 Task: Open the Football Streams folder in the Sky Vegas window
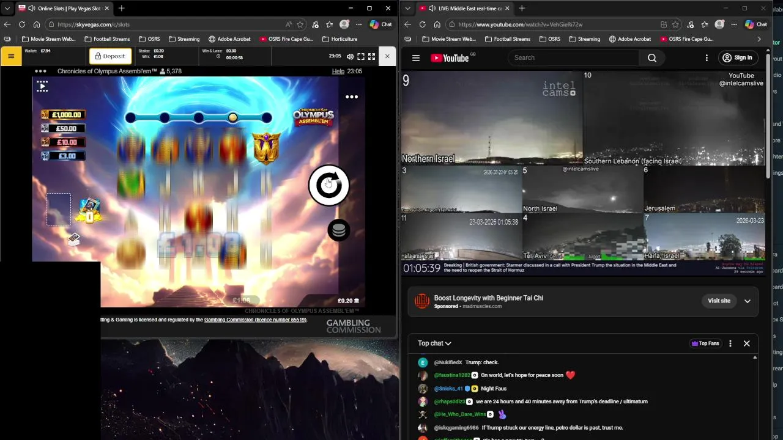click(107, 39)
